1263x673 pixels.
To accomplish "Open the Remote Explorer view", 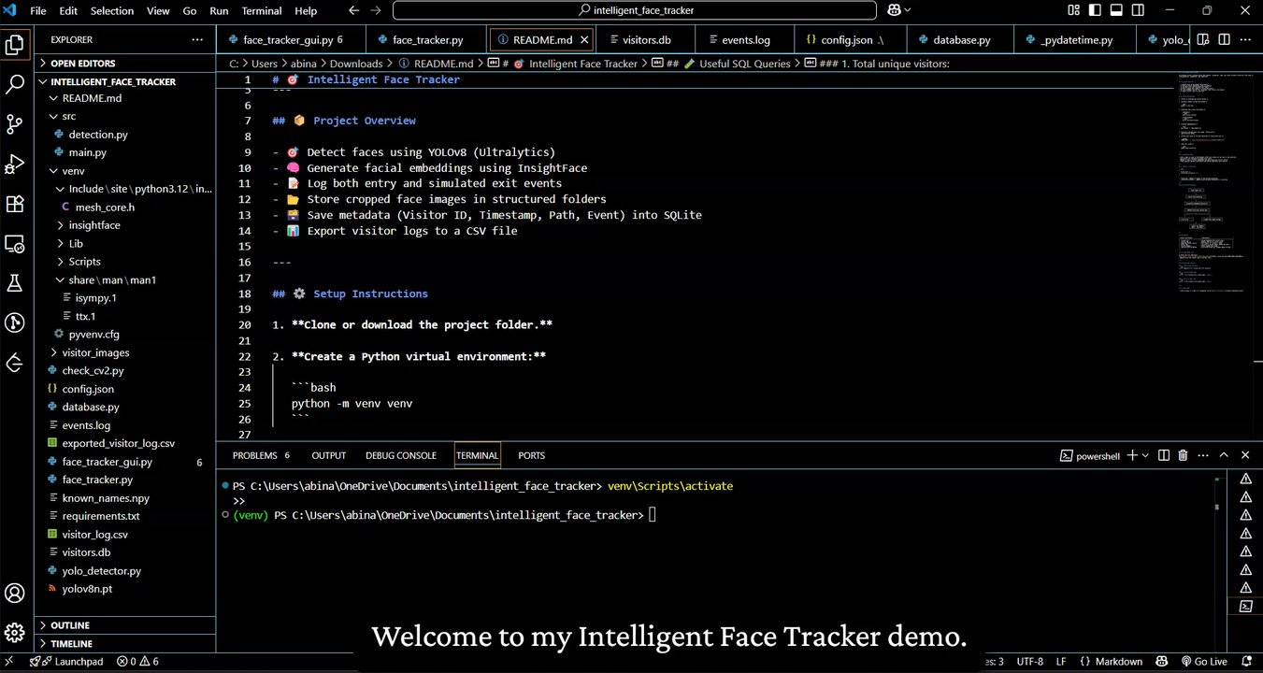I will [x=15, y=244].
